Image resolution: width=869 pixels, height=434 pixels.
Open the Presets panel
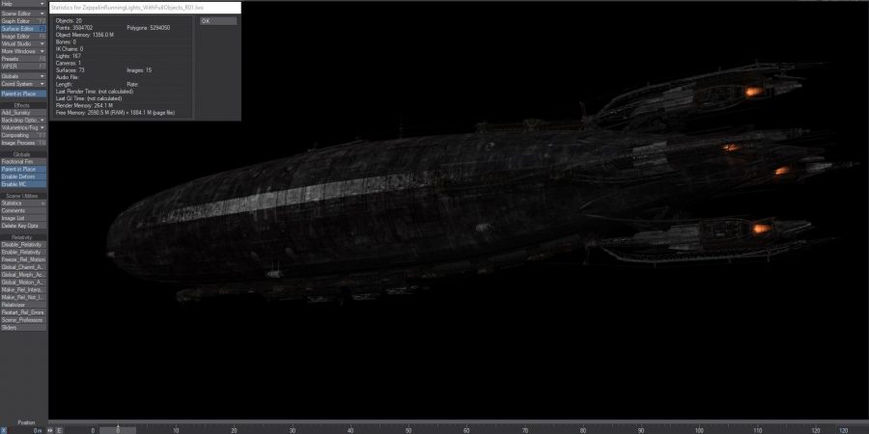tap(23, 59)
